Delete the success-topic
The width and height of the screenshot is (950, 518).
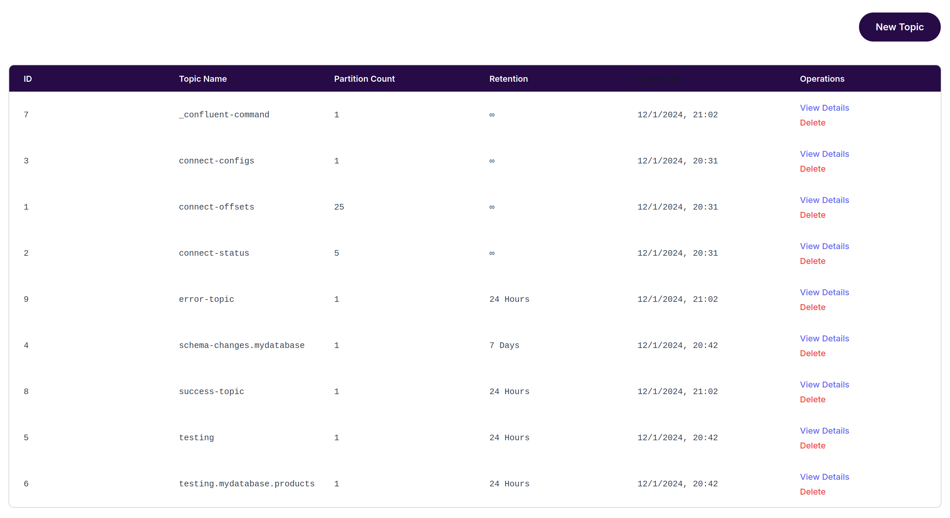[813, 399]
